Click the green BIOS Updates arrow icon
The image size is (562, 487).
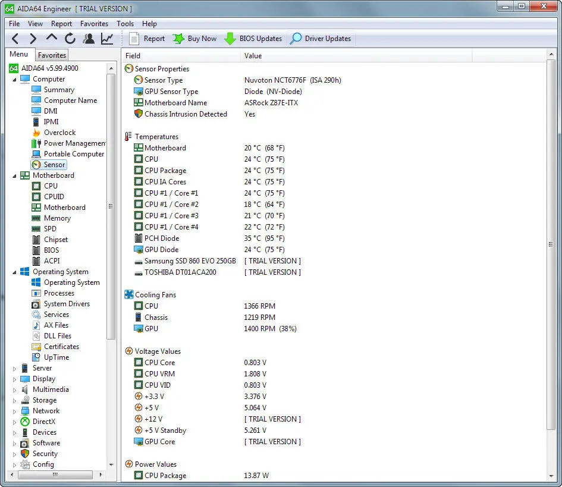click(x=230, y=38)
